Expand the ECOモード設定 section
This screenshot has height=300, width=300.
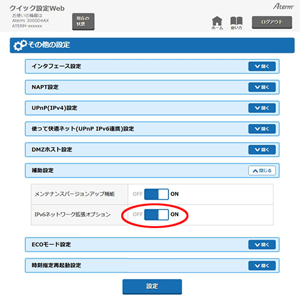tap(262, 245)
